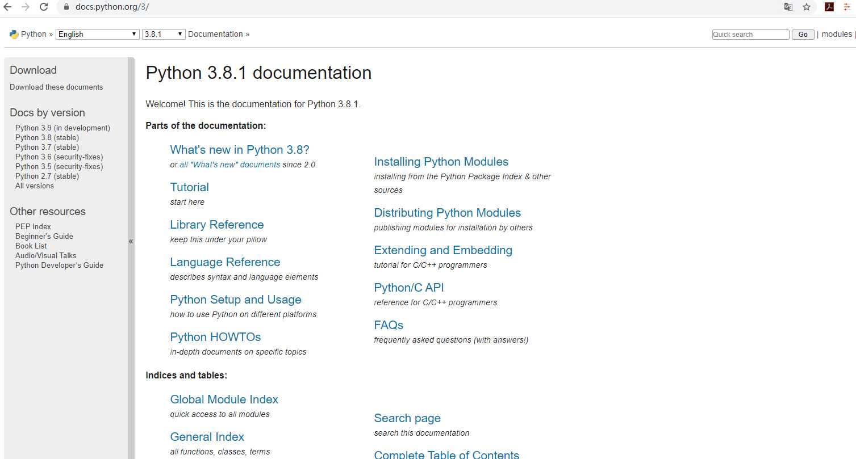Open the translate page icon

[x=788, y=7]
